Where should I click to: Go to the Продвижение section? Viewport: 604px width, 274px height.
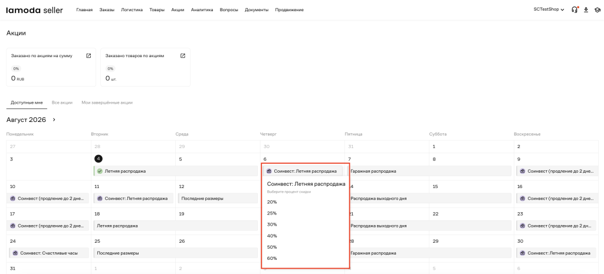tap(289, 10)
